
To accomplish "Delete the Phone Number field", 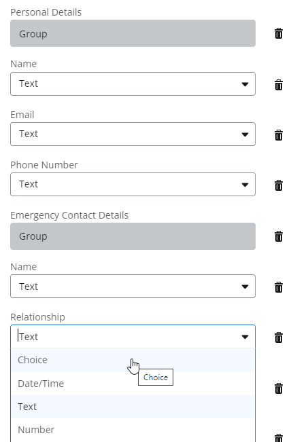I will (x=278, y=185).
